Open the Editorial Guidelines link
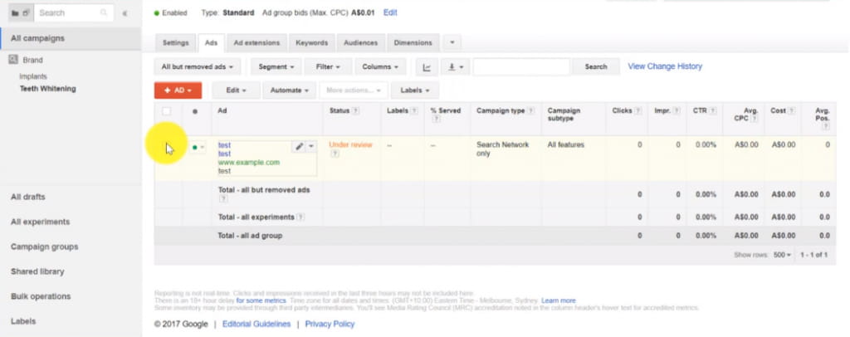The height and width of the screenshot is (337, 850). [x=256, y=324]
